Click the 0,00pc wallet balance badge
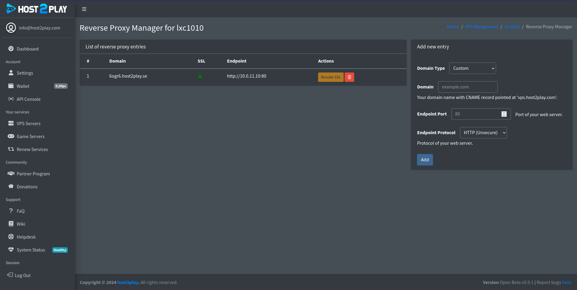Screen dimensions: 577x290 (x=61, y=86)
